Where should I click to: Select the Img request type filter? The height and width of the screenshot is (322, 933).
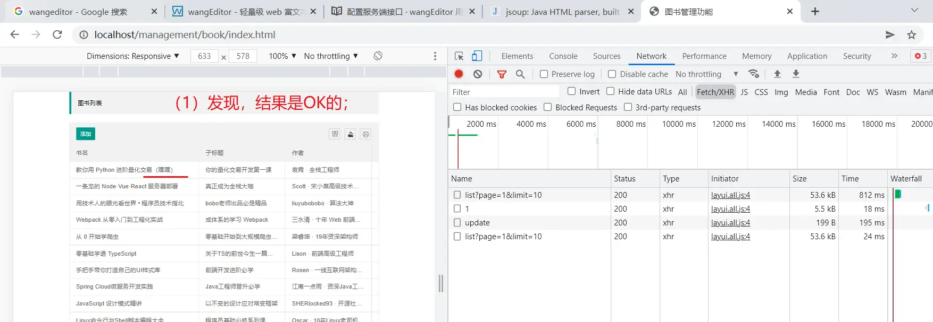pyautogui.click(x=781, y=92)
